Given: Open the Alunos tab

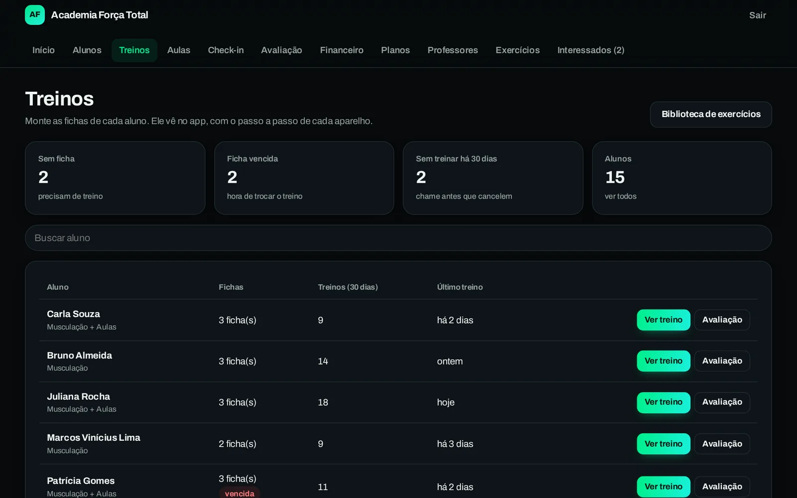Looking at the screenshot, I should (87, 50).
